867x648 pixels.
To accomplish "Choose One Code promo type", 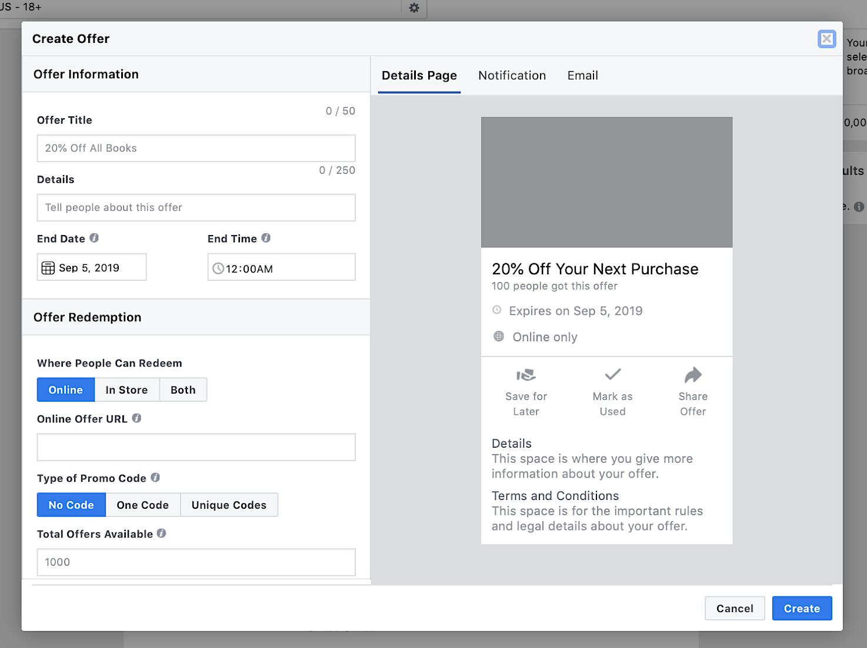I will click(x=142, y=505).
